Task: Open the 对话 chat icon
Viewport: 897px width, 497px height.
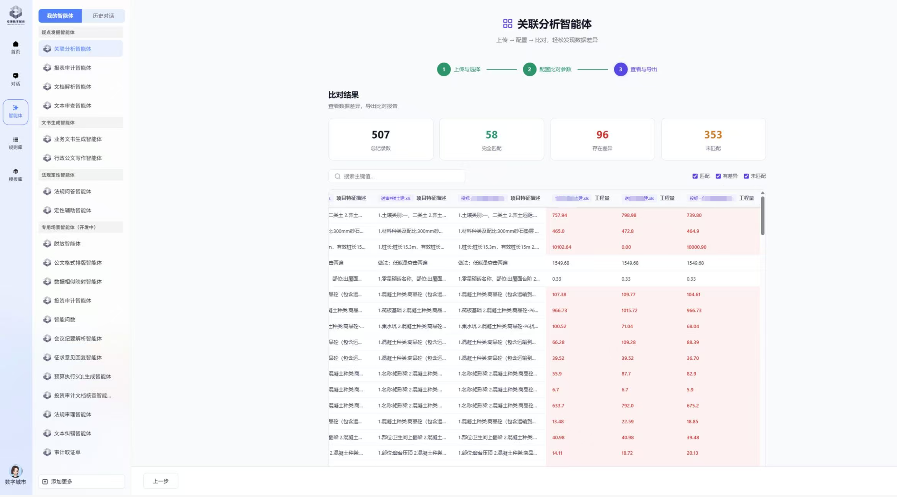Action: (15, 76)
